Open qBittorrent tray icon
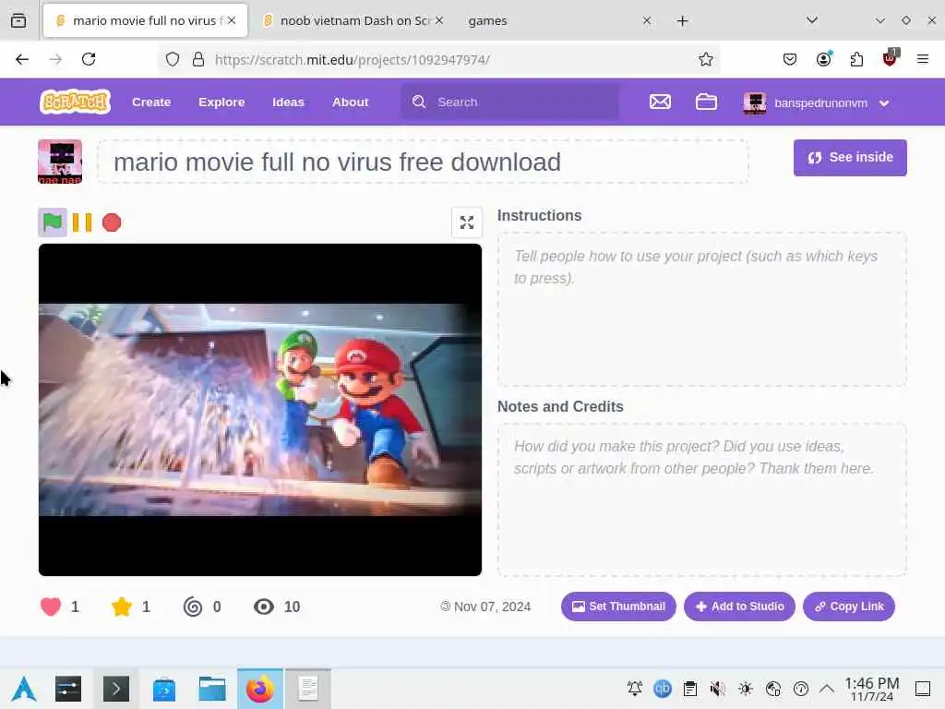The image size is (945, 709). 663,689
